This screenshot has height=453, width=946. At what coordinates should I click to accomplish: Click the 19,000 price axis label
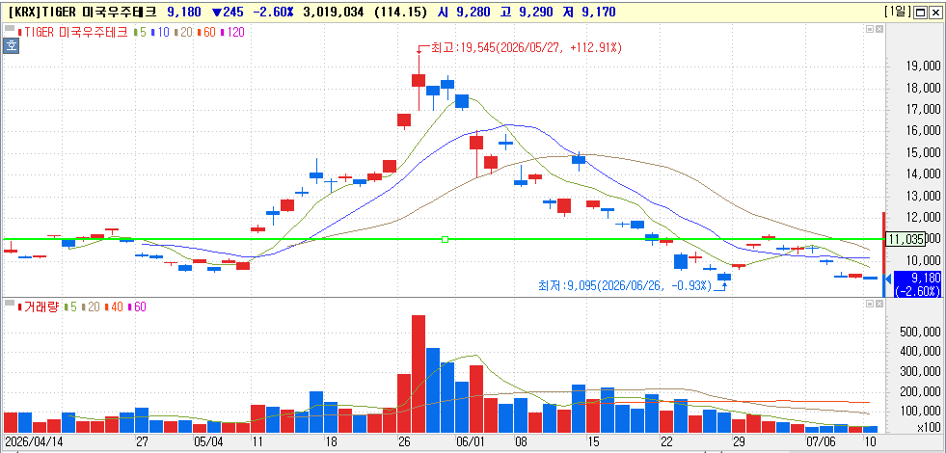click(x=924, y=66)
